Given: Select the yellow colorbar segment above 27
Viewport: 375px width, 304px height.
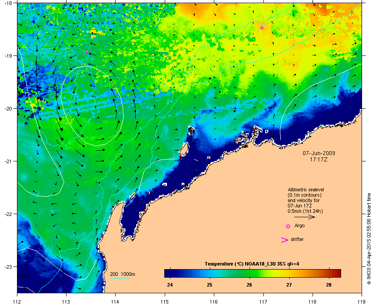Looking at the screenshot, I should (x=289, y=273).
